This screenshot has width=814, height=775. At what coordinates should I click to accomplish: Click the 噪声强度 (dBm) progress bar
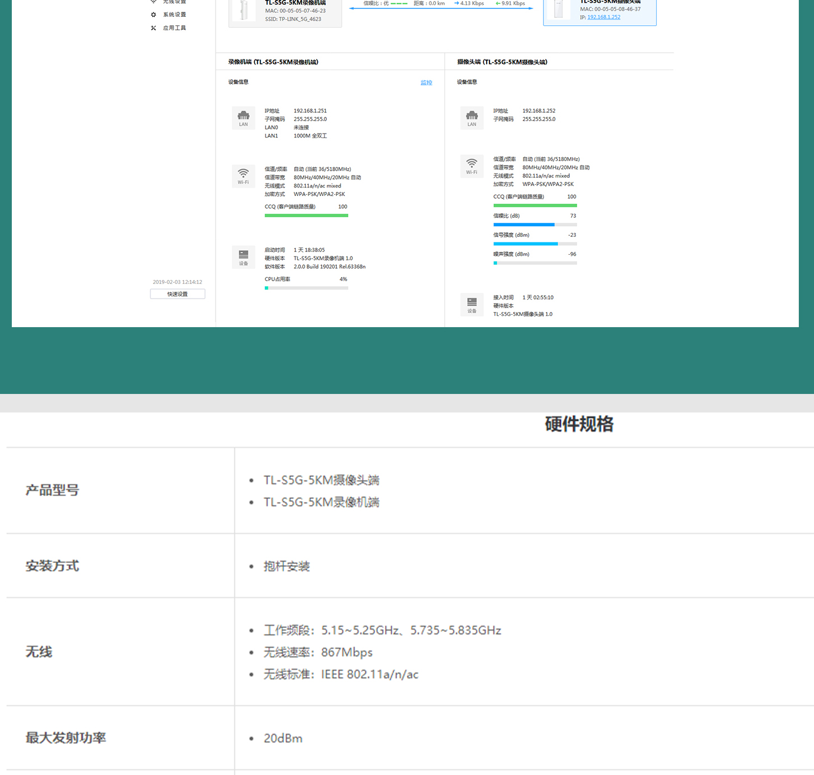pyautogui.click(x=535, y=263)
